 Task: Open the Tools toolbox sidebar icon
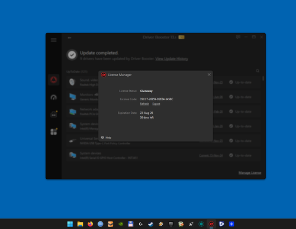pos(54,114)
